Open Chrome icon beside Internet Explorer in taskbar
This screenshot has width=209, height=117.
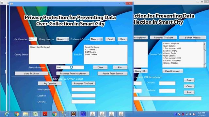pyautogui.click(x=17, y=114)
